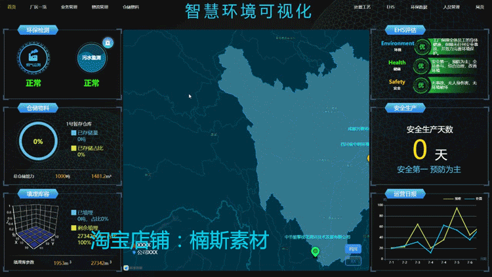The width and height of the screenshot is (492, 277).
Task: Toggle the 已存储量 legend square
Action: [x=73, y=133]
